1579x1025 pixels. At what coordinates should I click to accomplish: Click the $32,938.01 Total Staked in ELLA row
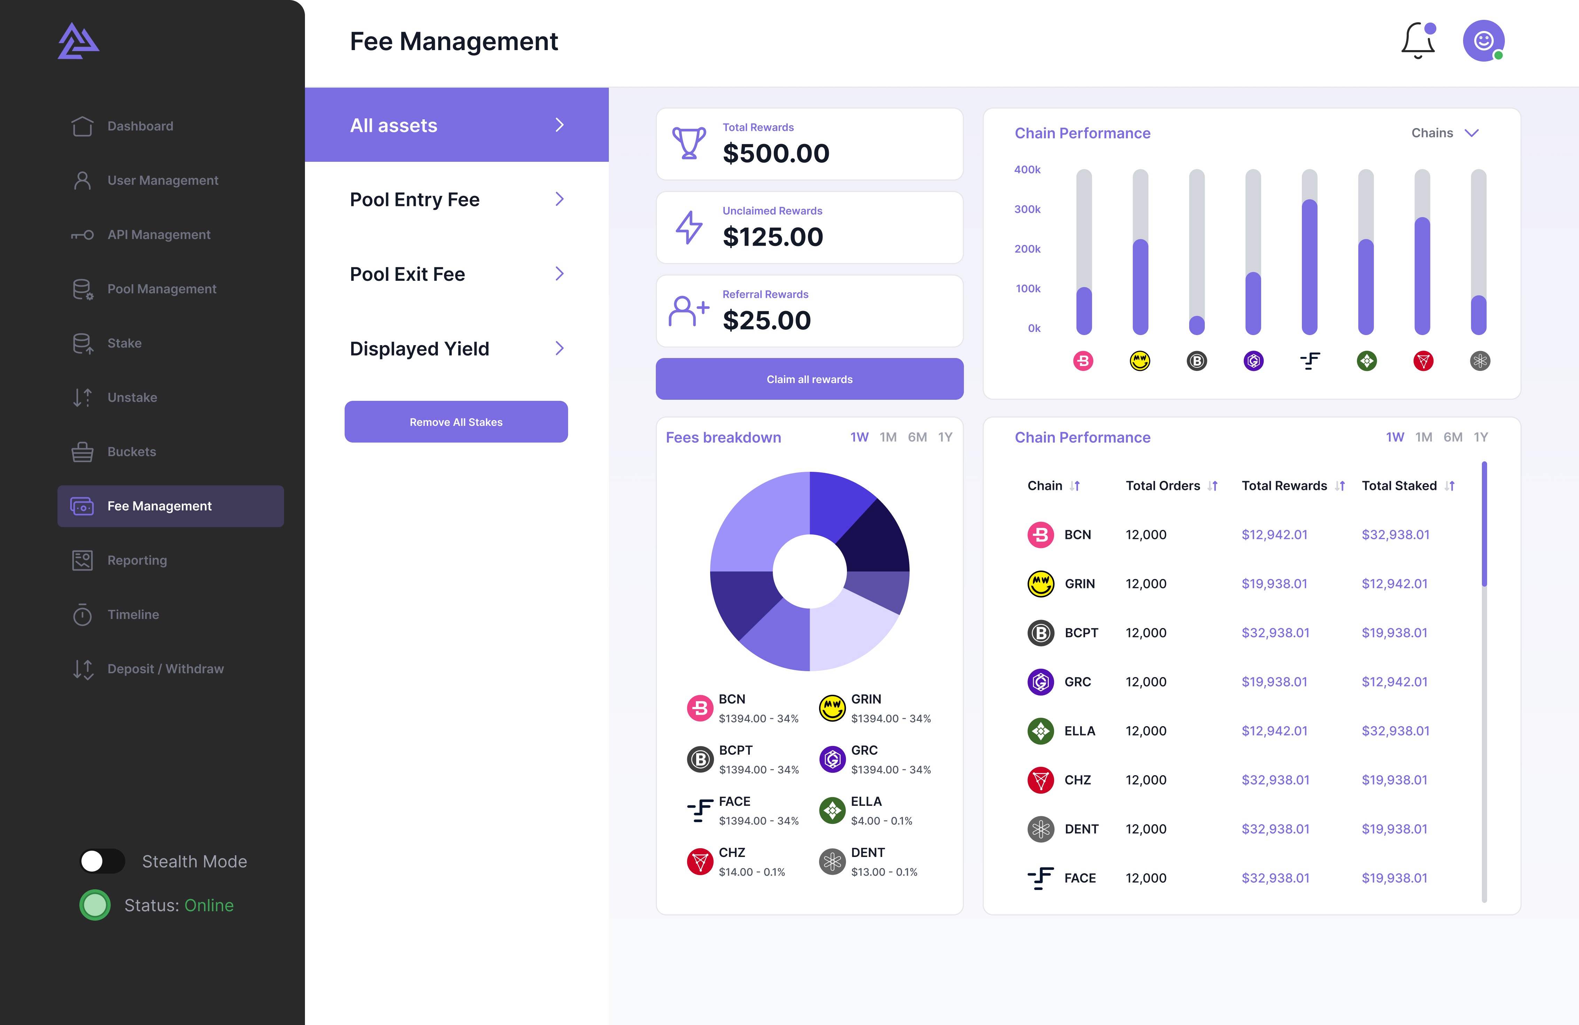1395,731
